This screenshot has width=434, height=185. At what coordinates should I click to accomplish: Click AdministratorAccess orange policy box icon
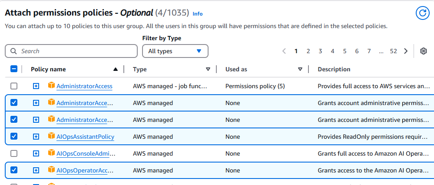click(51, 86)
